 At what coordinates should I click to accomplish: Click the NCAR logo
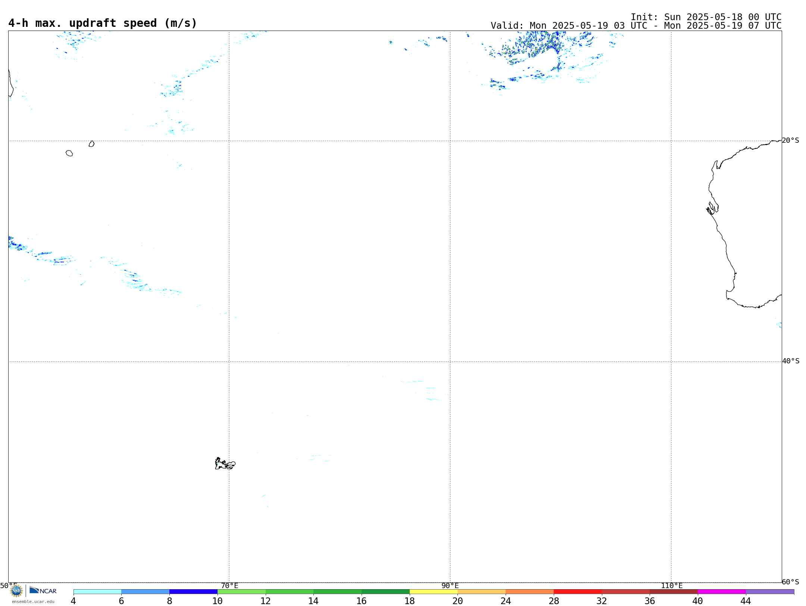tap(43, 590)
